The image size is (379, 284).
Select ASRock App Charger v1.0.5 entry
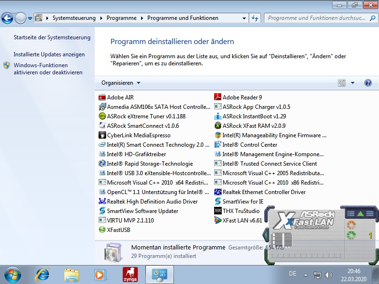[x=252, y=107]
